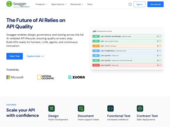Click 'Scale your API with confidence' heading
This screenshot has height=127, width=170.
(22, 113)
